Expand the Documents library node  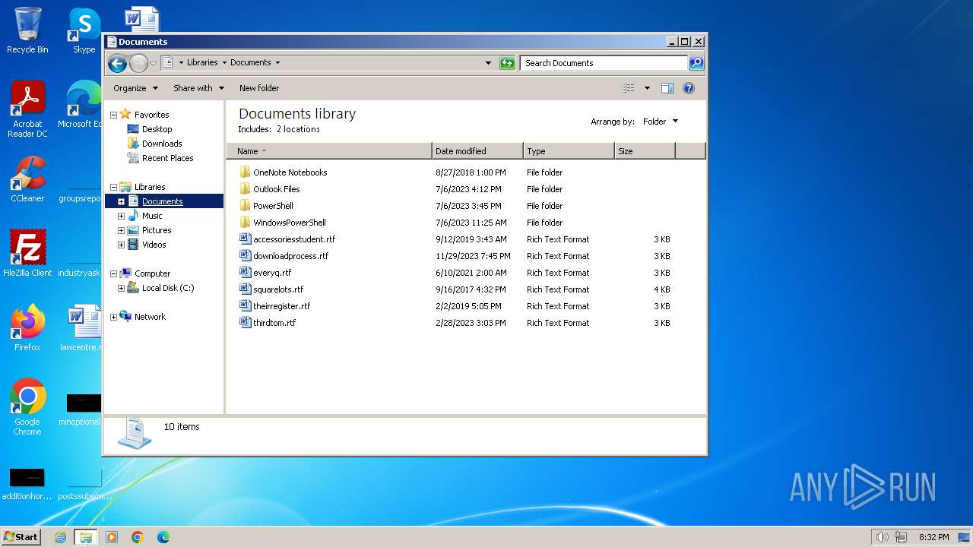[x=121, y=201]
